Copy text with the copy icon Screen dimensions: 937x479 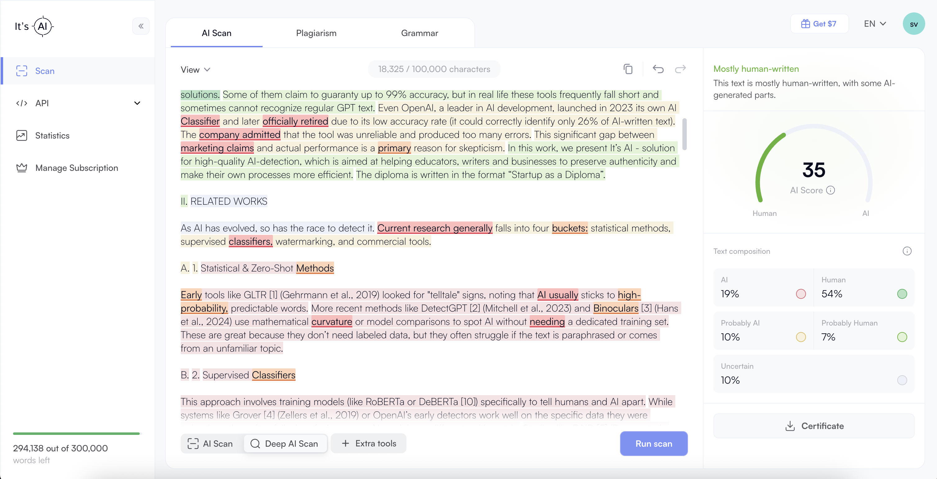(628, 69)
